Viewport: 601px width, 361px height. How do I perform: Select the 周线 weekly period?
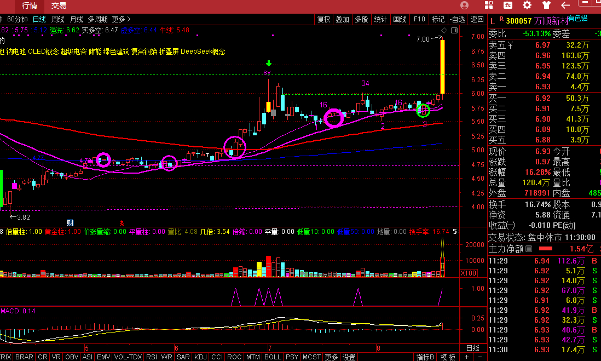point(58,19)
